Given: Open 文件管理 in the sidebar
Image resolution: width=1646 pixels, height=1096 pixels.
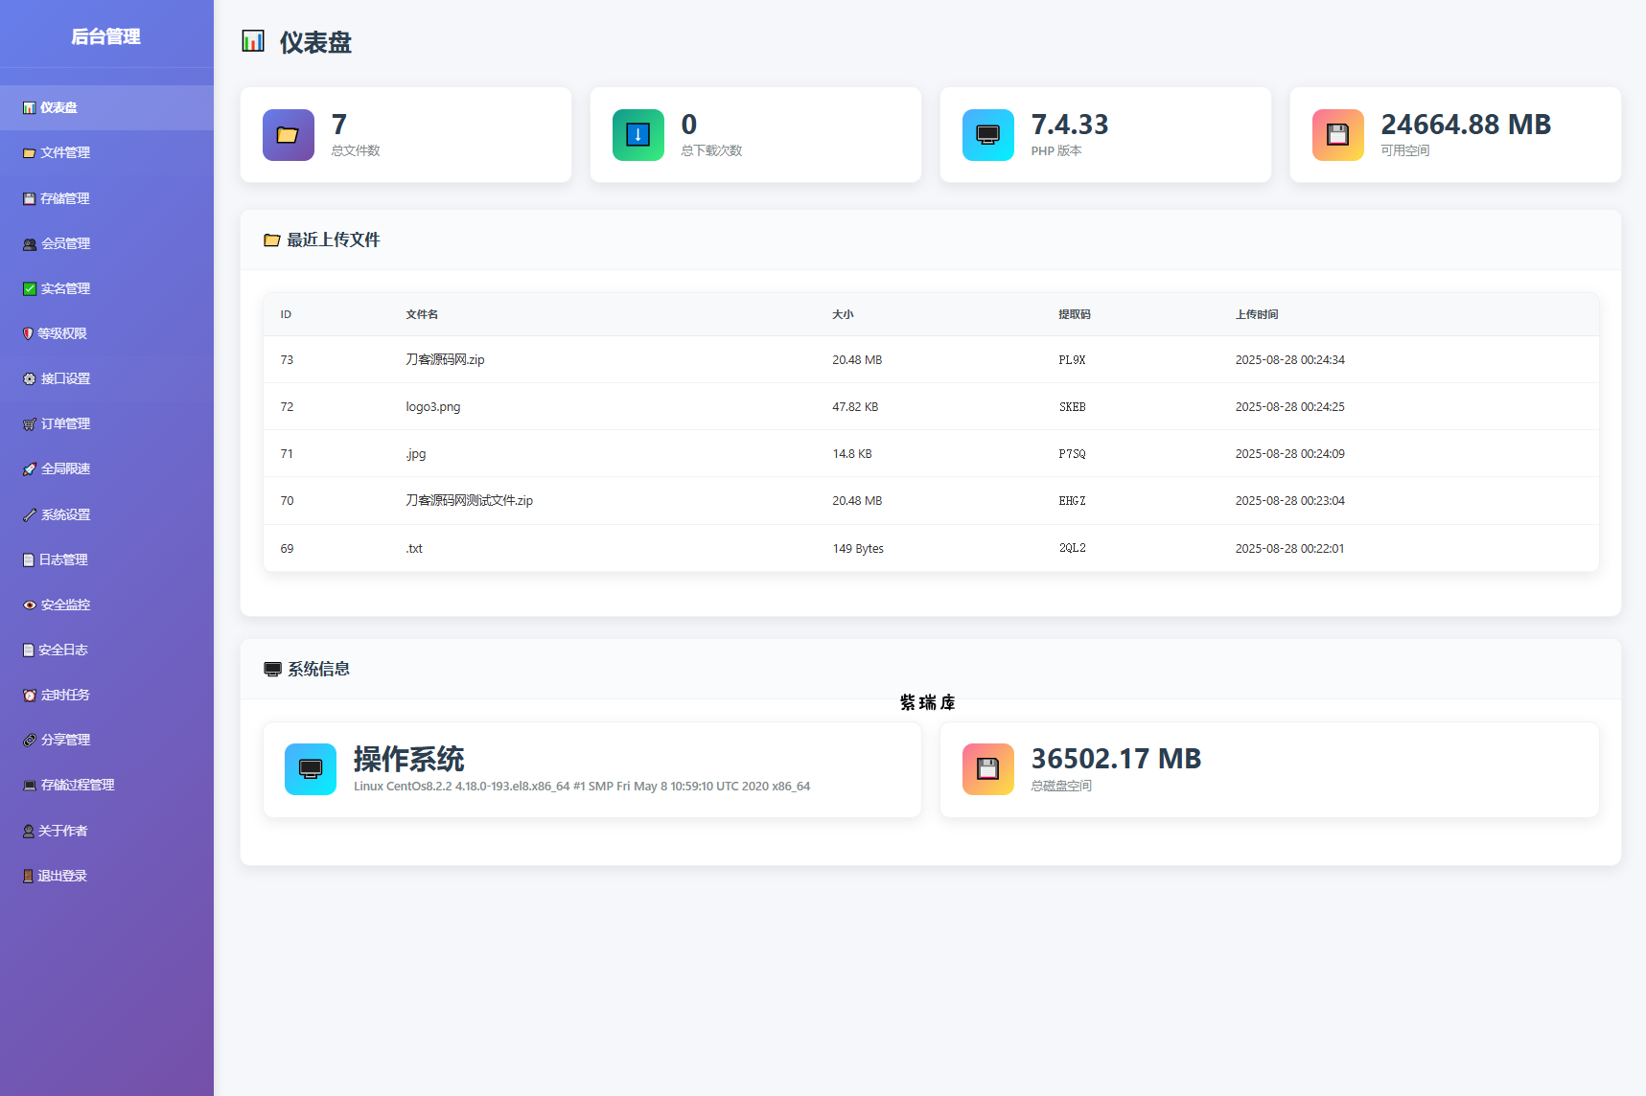Looking at the screenshot, I should (65, 153).
